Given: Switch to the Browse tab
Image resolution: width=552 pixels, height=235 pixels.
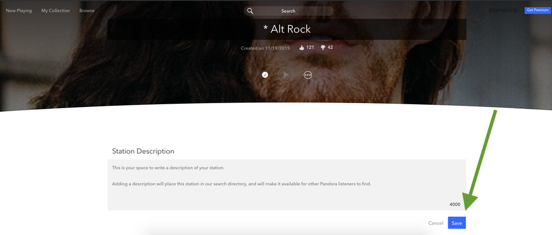Looking at the screenshot, I should point(87,10).
